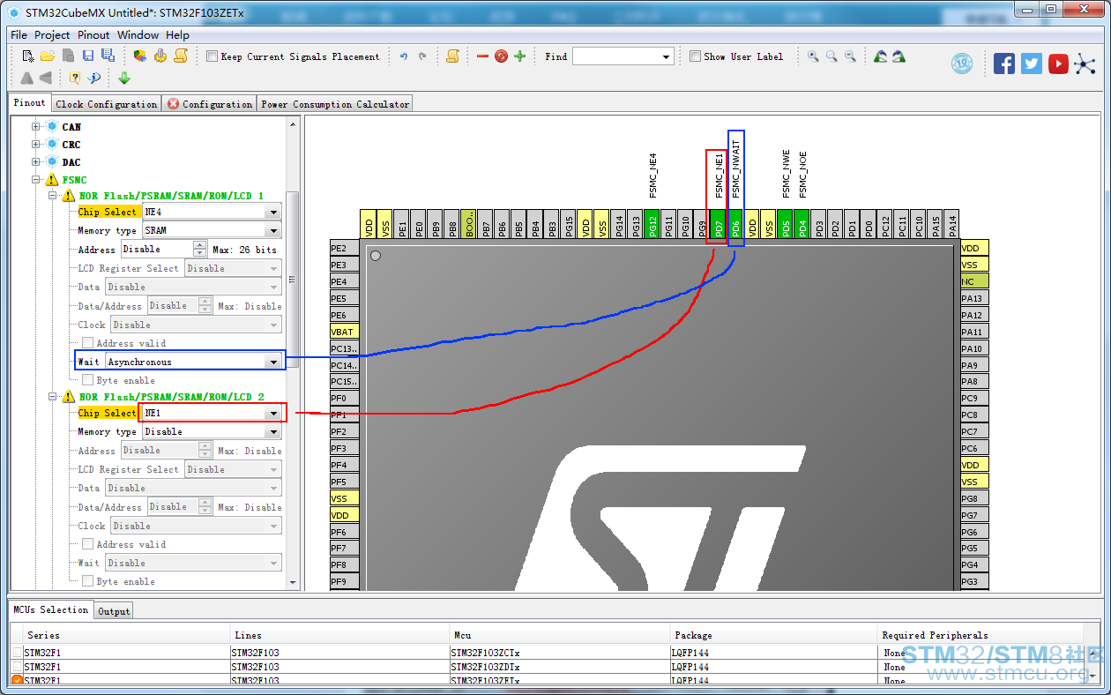Expand the CRC tree node
The height and width of the screenshot is (695, 1111).
click(36, 145)
